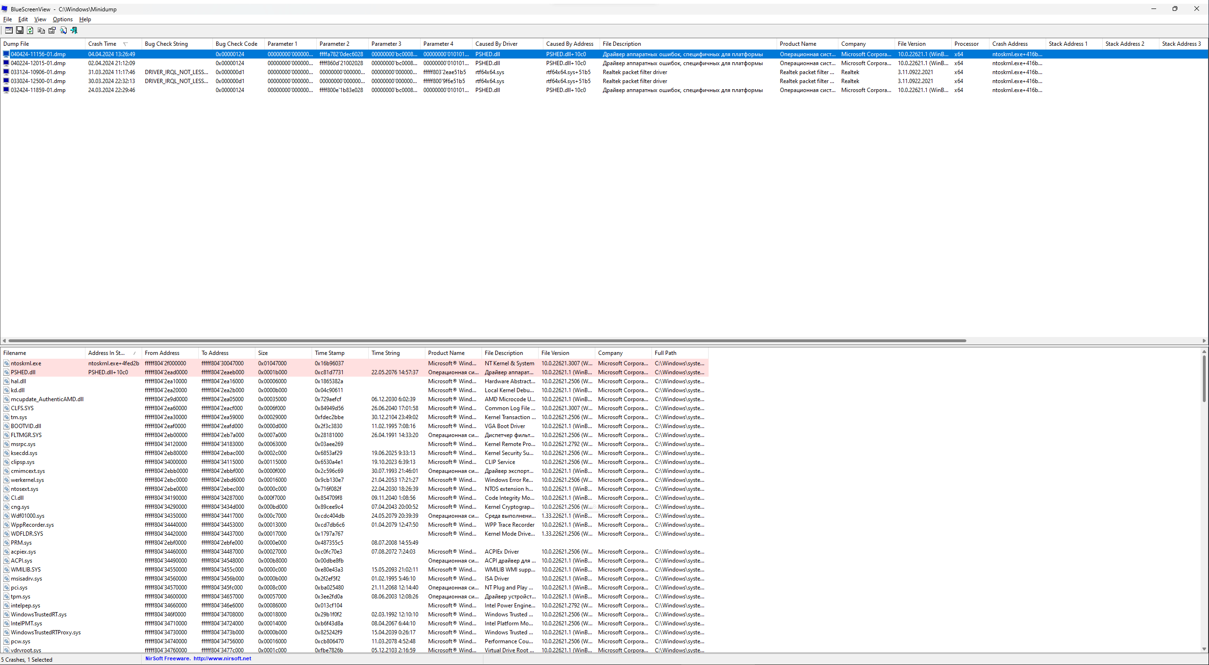
Task: Click file icon beside tpm.sys
Action: 7,597
